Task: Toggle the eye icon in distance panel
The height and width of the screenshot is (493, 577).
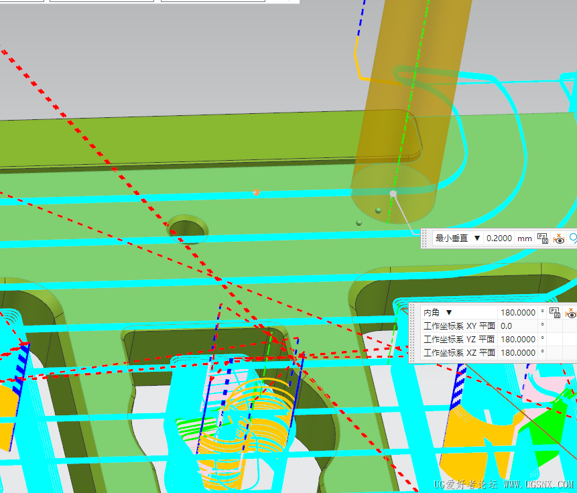Action: (559, 238)
